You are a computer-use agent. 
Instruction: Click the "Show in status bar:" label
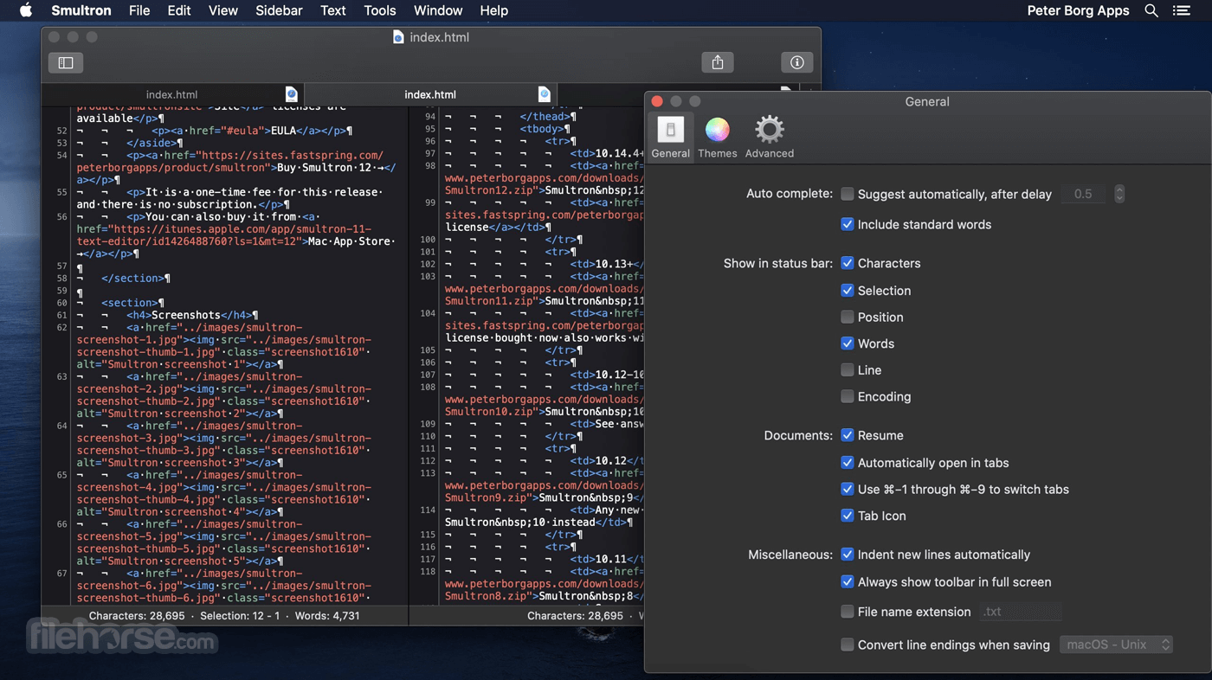tap(778, 263)
